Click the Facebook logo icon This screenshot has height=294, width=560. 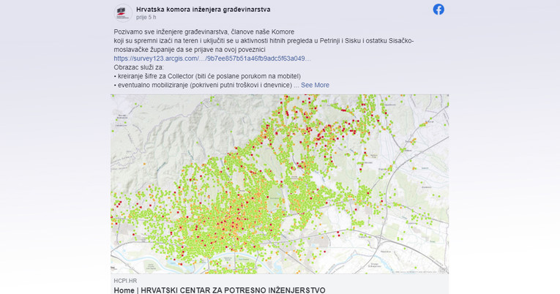point(438,10)
